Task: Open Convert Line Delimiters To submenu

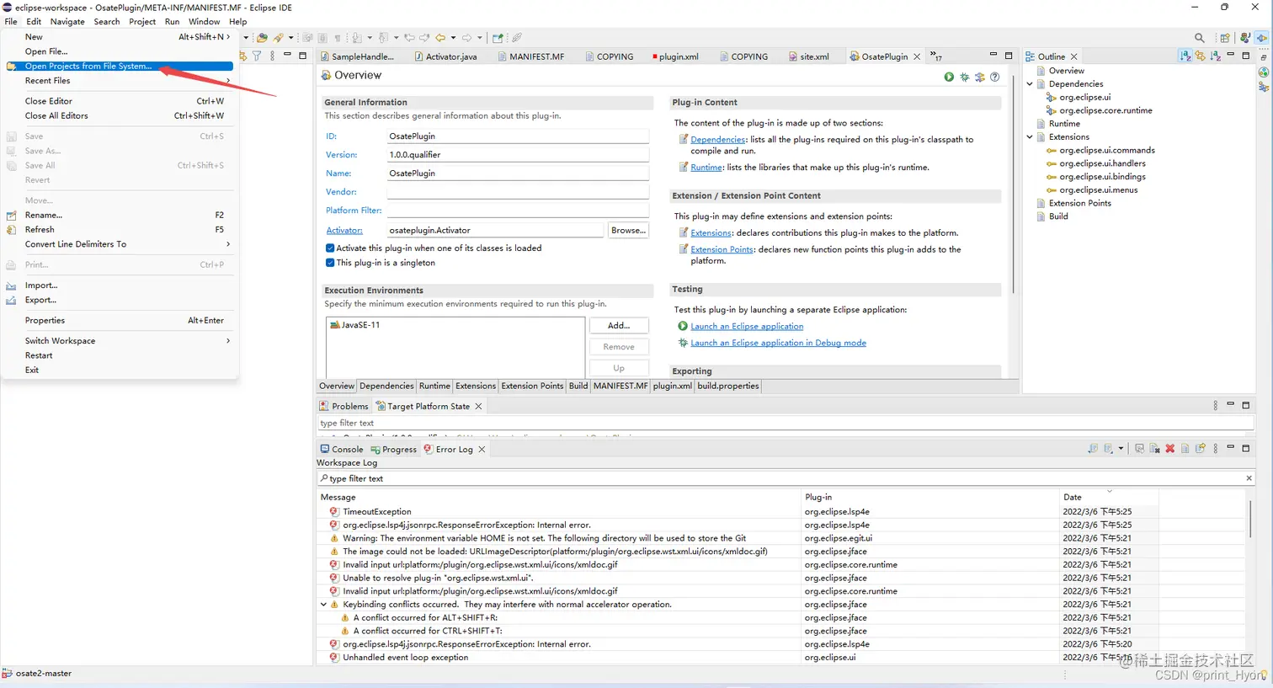Action: (x=119, y=244)
